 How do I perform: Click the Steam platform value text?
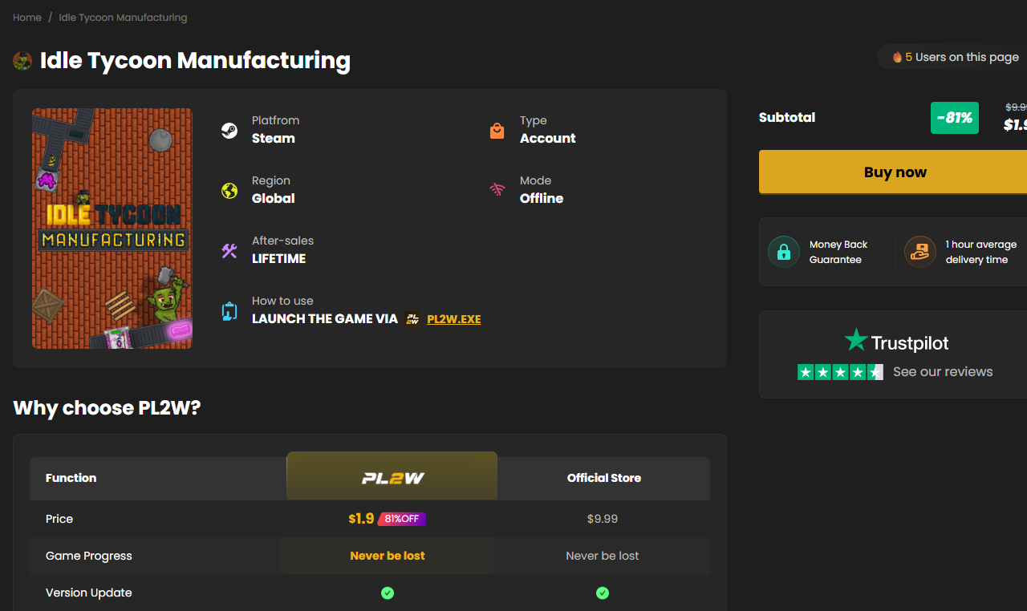tap(274, 138)
